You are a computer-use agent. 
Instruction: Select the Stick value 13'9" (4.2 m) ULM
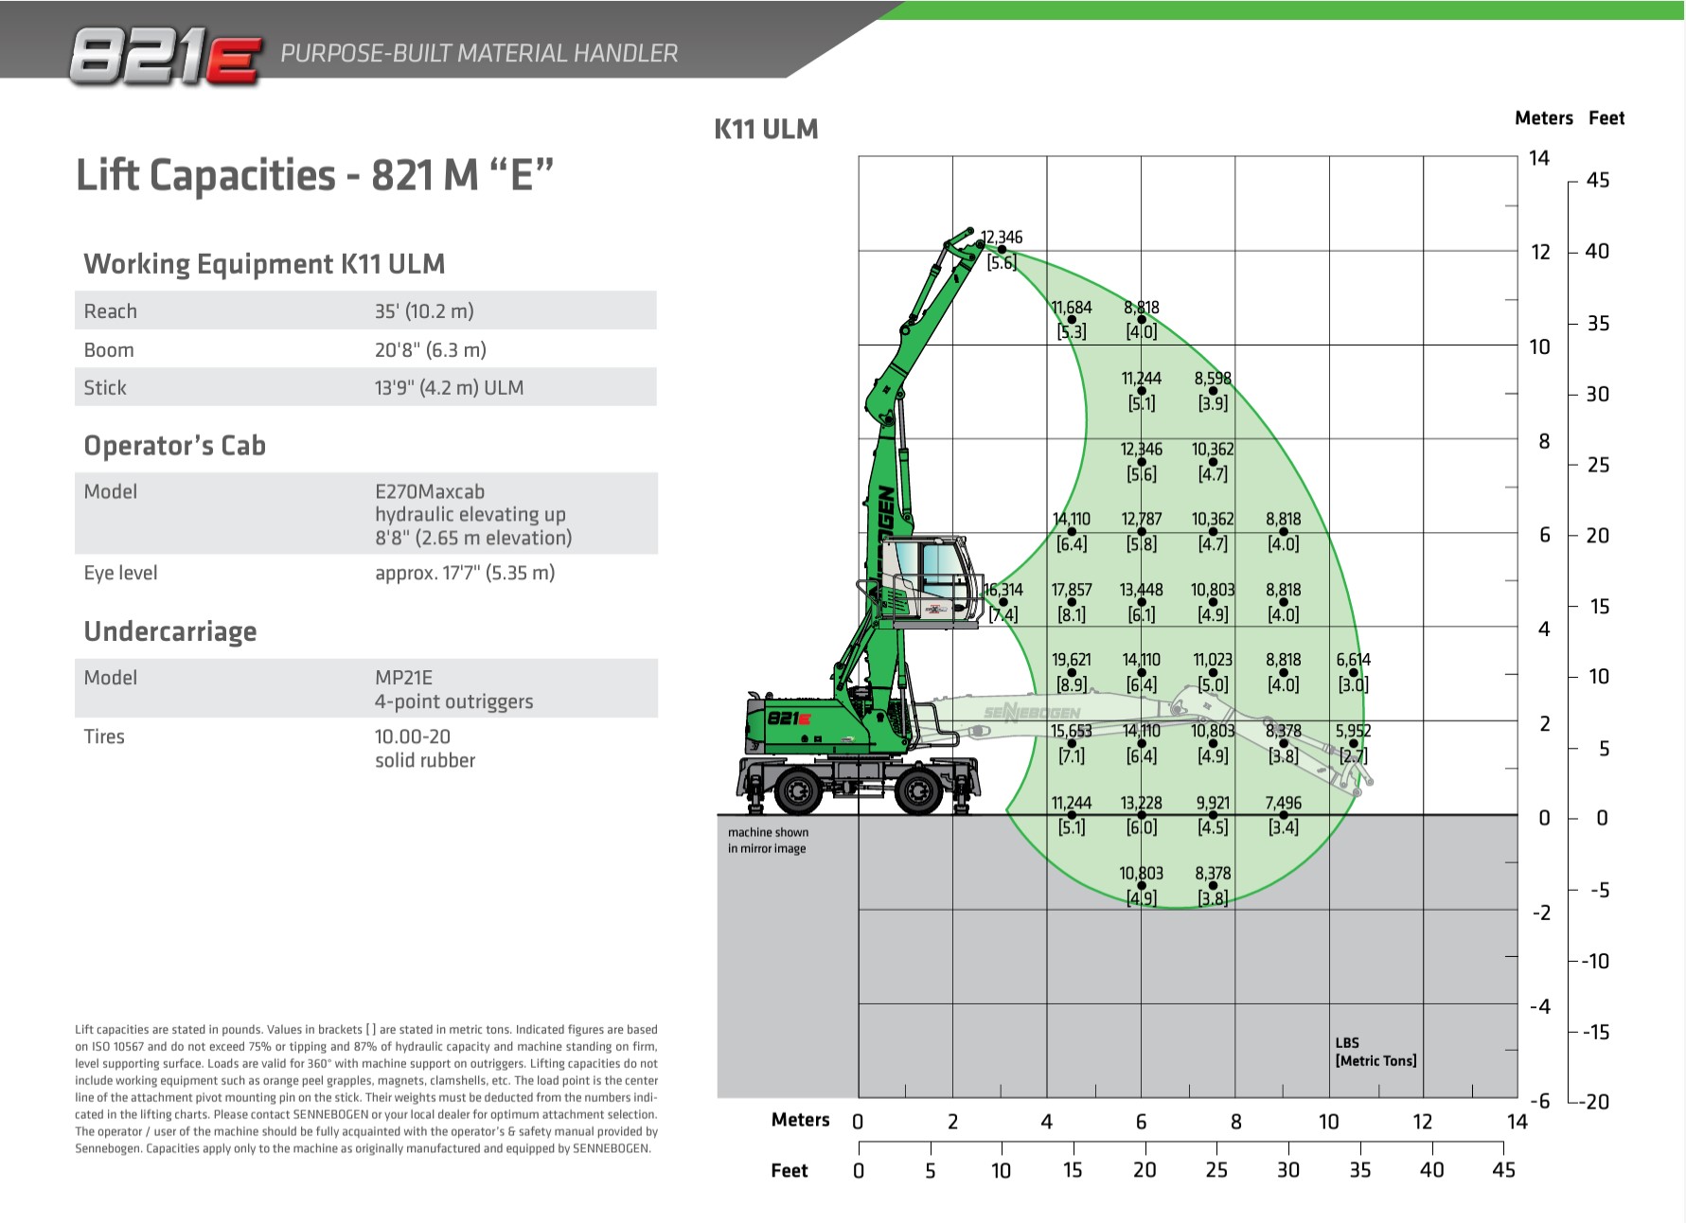pos(449,387)
